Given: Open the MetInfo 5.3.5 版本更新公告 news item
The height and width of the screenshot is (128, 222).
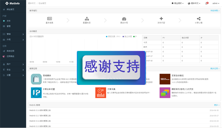Looking at the screenshot, I should coord(40,126).
